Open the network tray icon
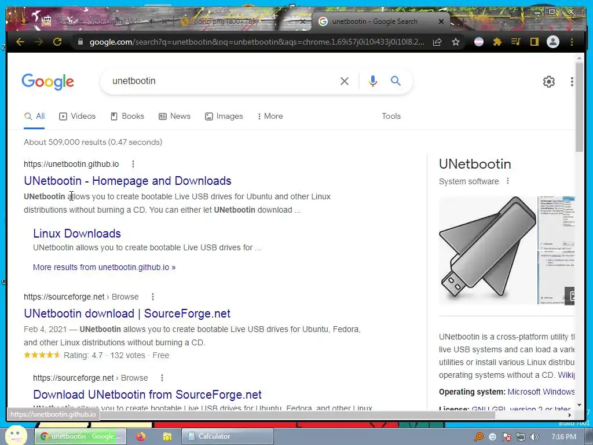593x445 pixels. coord(521,437)
